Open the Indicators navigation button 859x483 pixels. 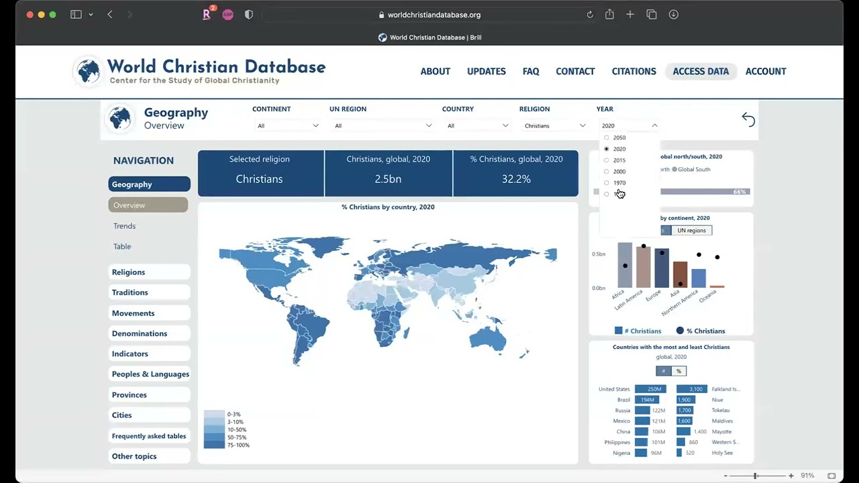pyautogui.click(x=149, y=354)
